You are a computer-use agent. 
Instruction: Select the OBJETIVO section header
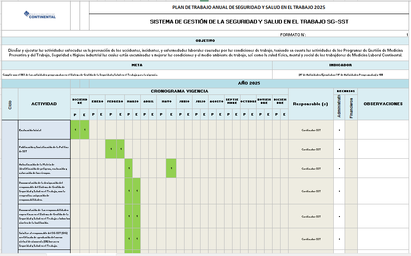pyautogui.click(x=205, y=41)
